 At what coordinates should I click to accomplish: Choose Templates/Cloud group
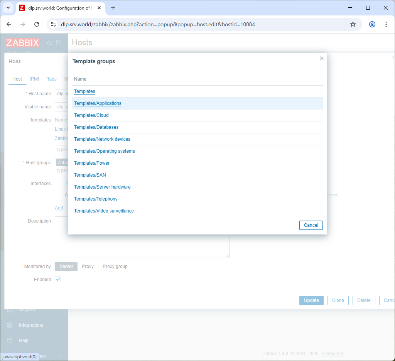click(91, 115)
